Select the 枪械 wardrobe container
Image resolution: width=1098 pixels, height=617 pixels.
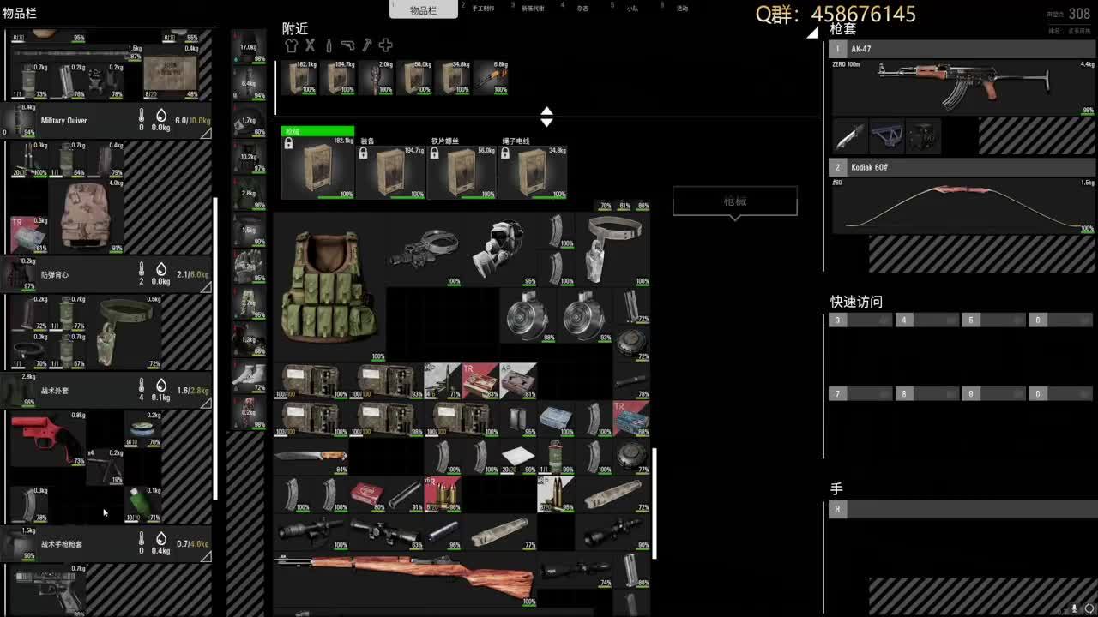click(x=318, y=163)
